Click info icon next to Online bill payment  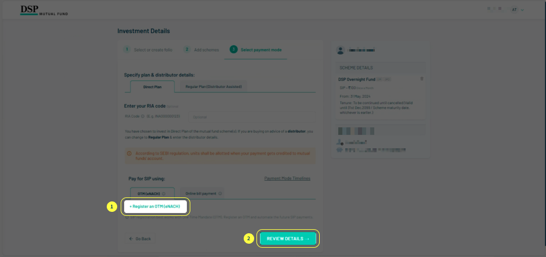[x=220, y=193]
